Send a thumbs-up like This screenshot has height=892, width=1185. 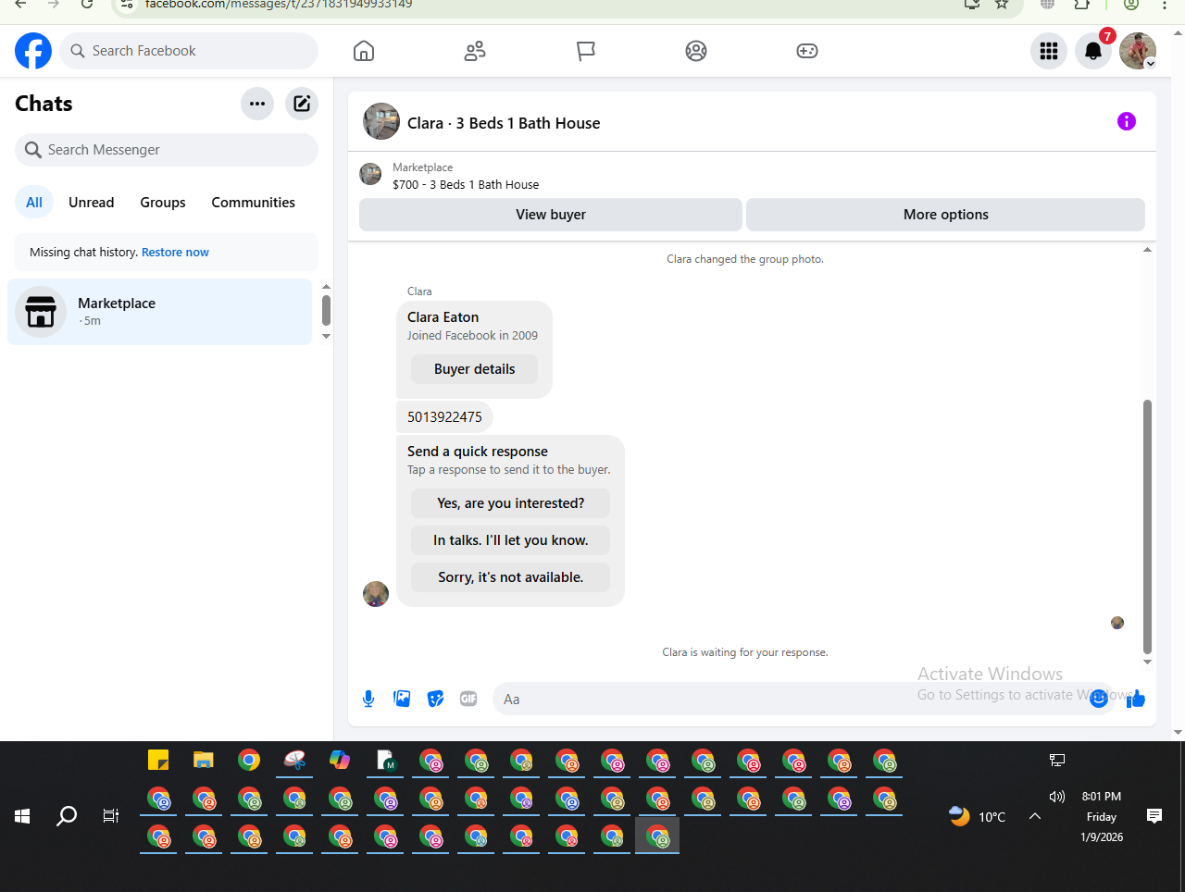tap(1136, 699)
